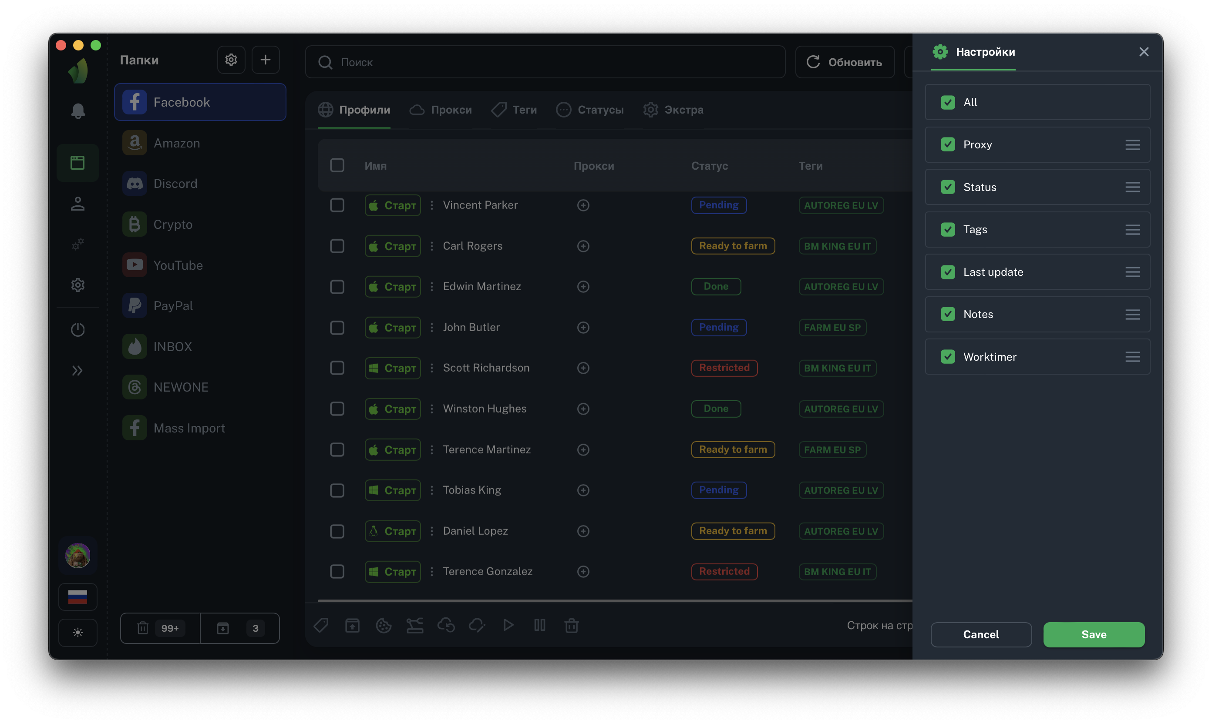Switch to the Прокси tab
Screen dimensions: 1212x724
pyautogui.click(x=441, y=110)
